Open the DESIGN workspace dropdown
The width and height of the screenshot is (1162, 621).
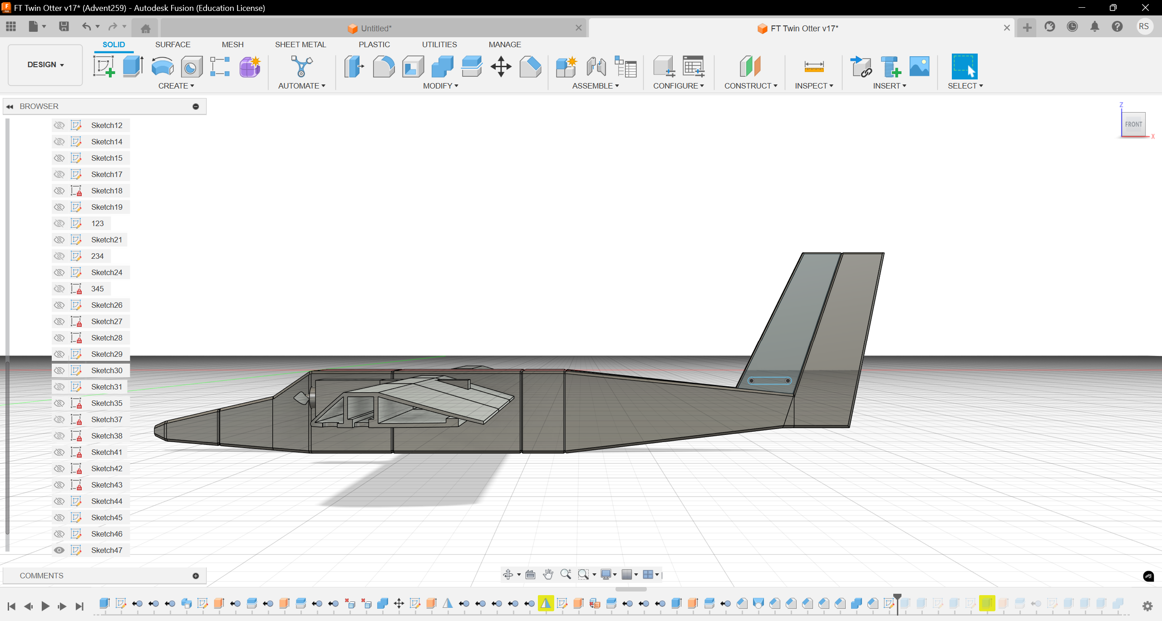point(45,64)
